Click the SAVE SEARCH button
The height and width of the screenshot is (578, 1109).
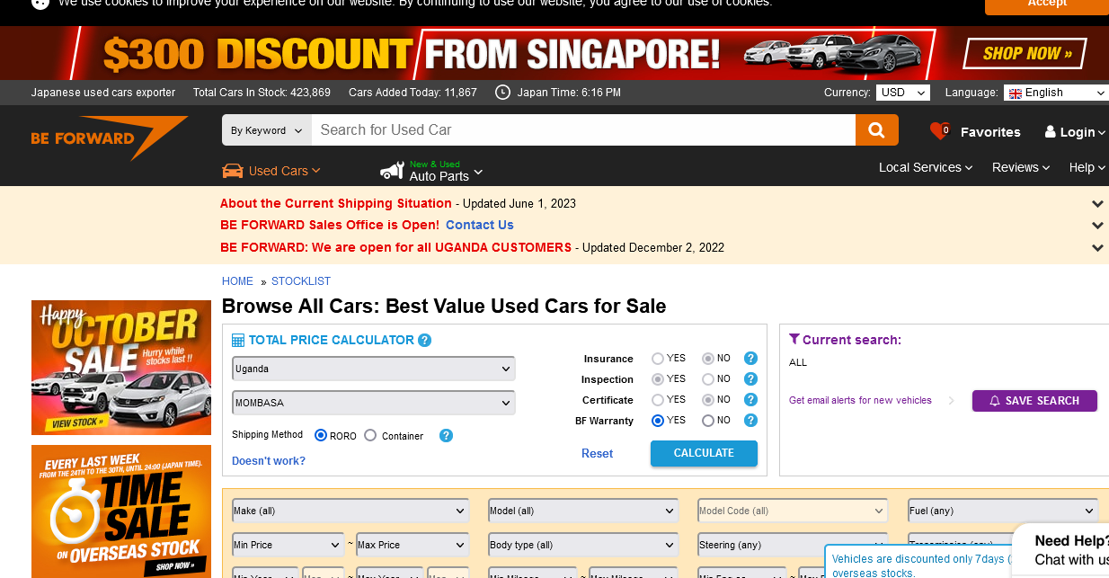click(1034, 401)
